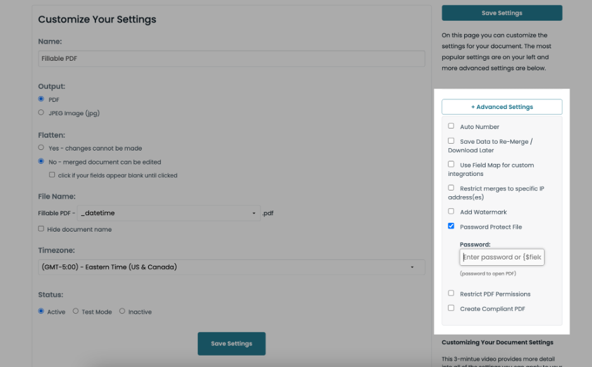
Task: Check Create Compliant PDF
Action: [x=451, y=308]
